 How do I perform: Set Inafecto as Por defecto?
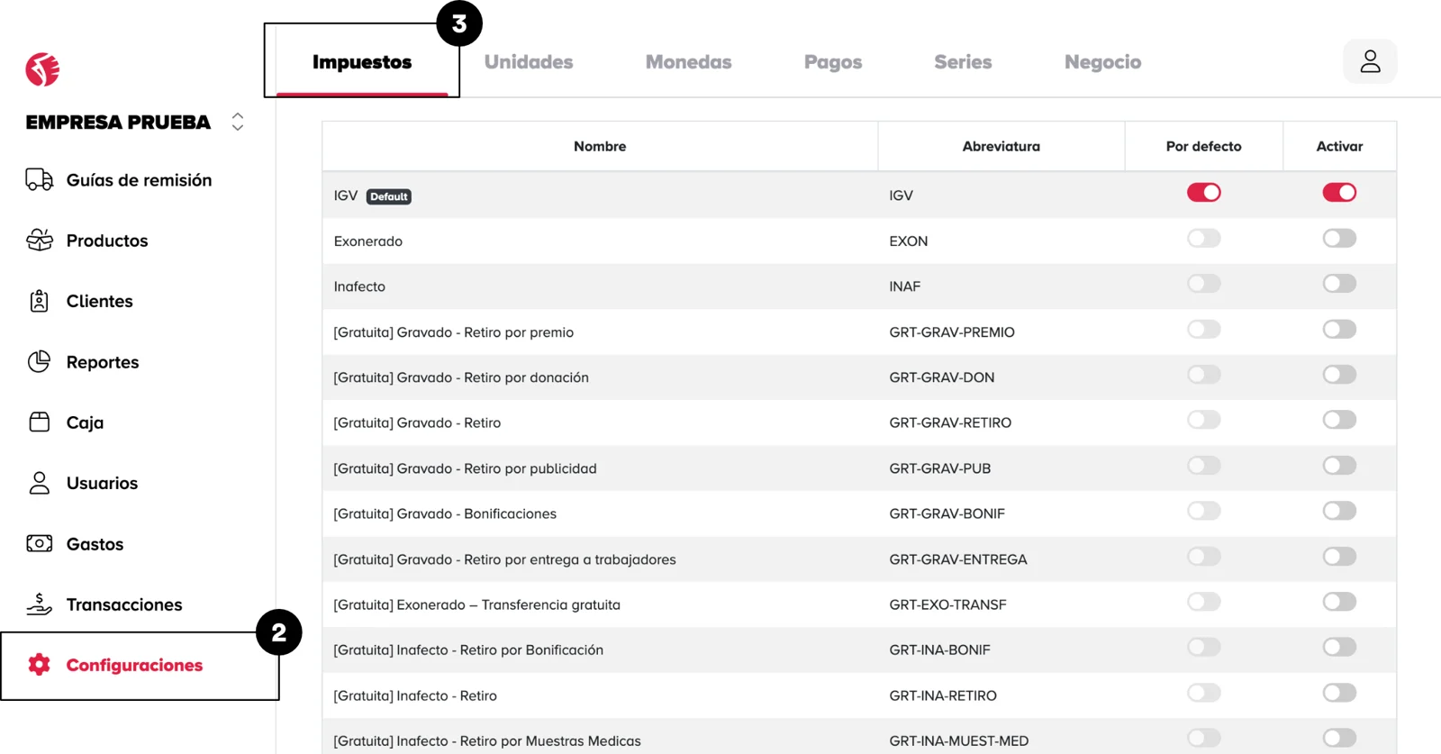pyautogui.click(x=1203, y=285)
